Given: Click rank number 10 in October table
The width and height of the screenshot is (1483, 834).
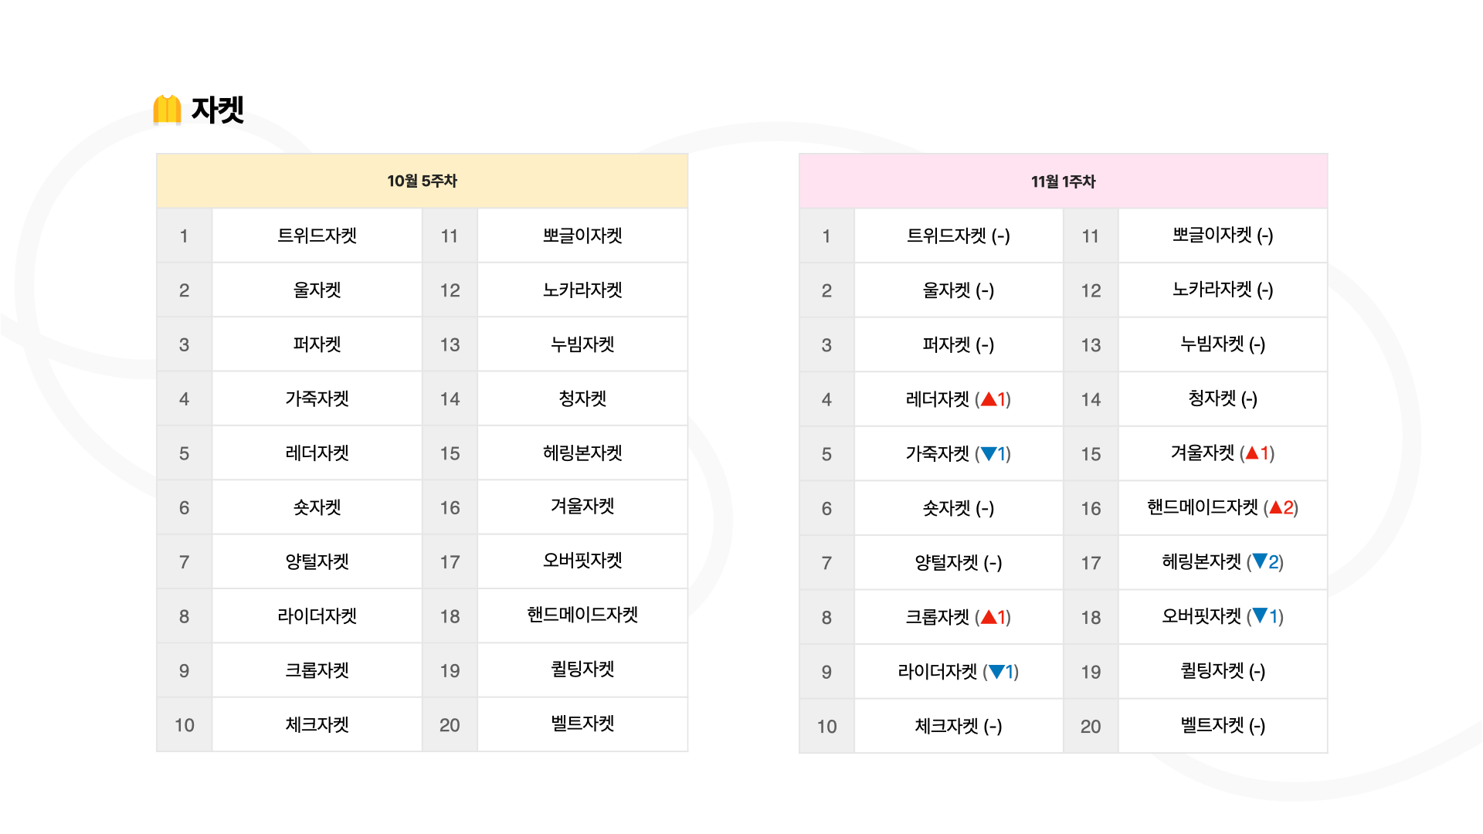Looking at the screenshot, I should 184,725.
